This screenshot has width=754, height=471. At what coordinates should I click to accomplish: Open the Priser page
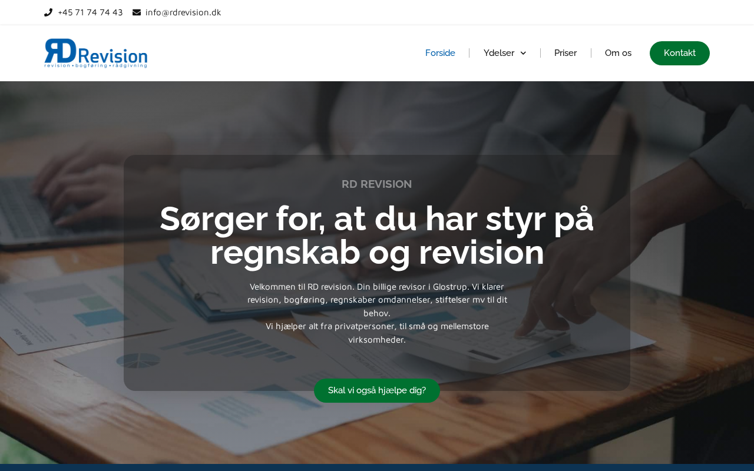coord(565,53)
